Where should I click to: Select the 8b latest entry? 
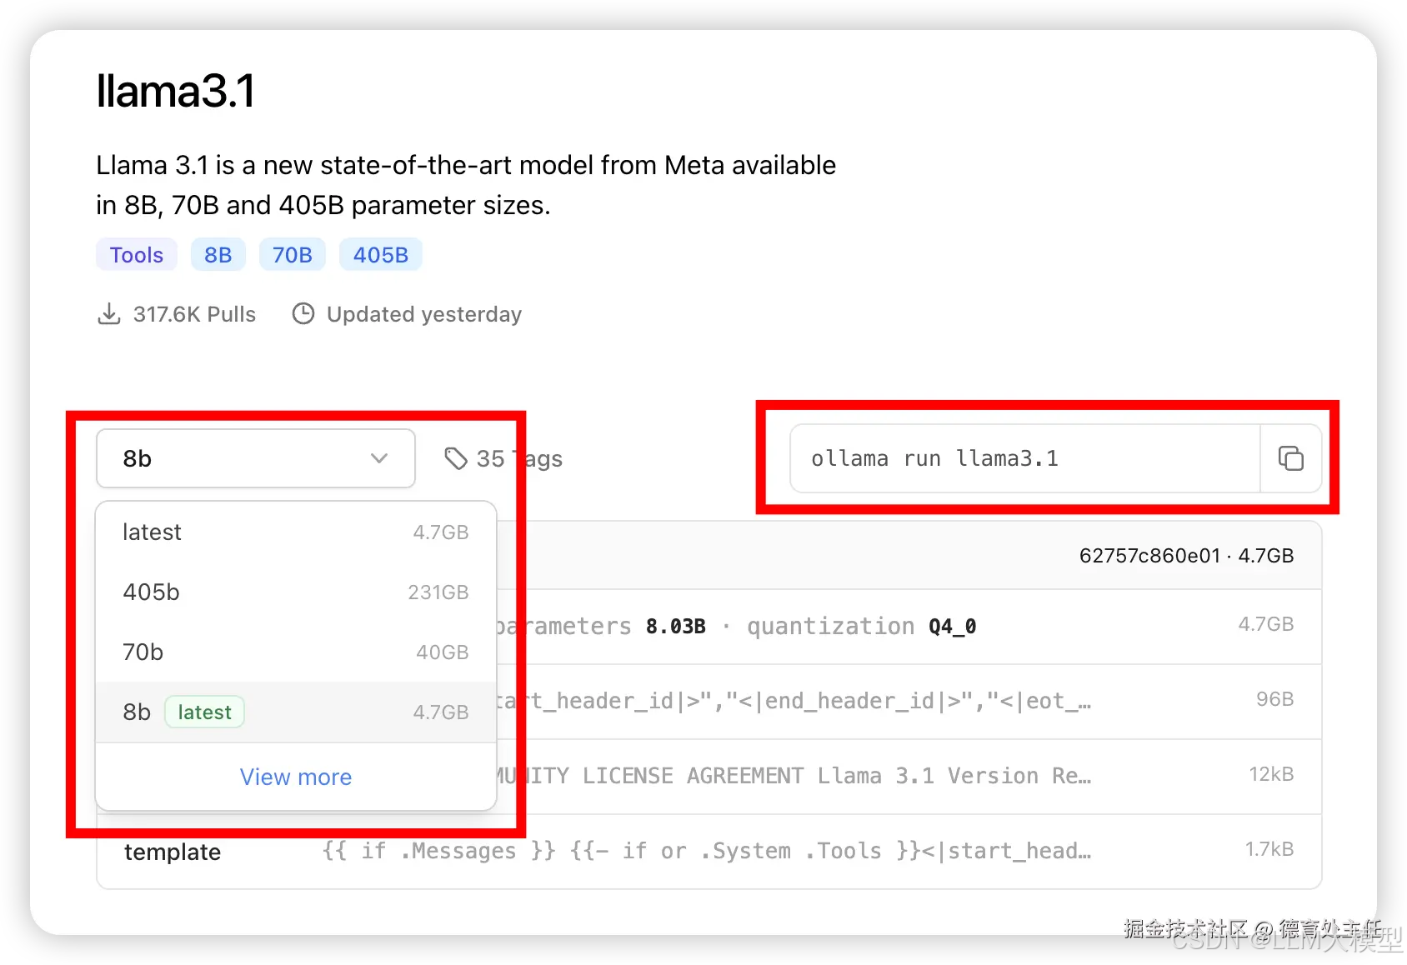pos(136,712)
